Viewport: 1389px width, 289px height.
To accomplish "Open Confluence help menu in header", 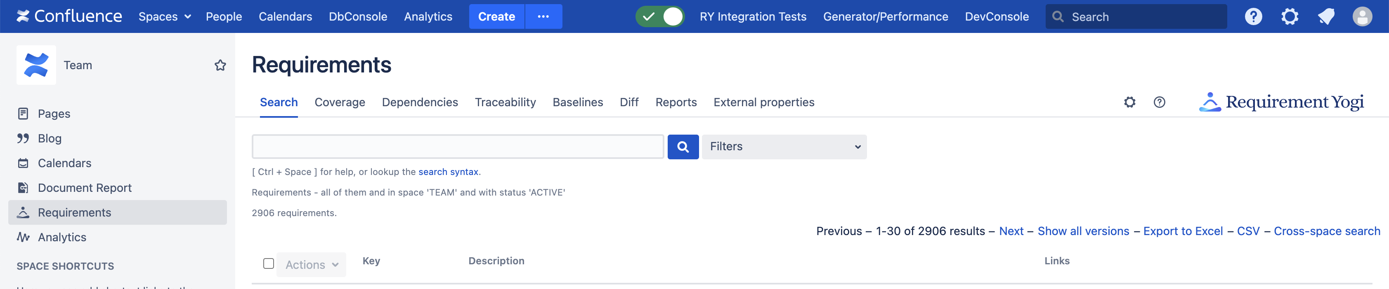I will tap(1252, 17).
